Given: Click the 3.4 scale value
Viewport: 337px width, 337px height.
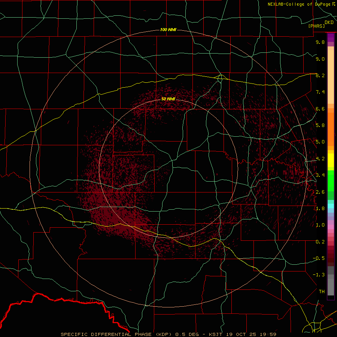Looking at the screenshot, I should (x=320, y=175).
